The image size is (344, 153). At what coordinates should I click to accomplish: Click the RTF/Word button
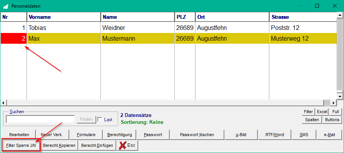(x=275, y=135)
